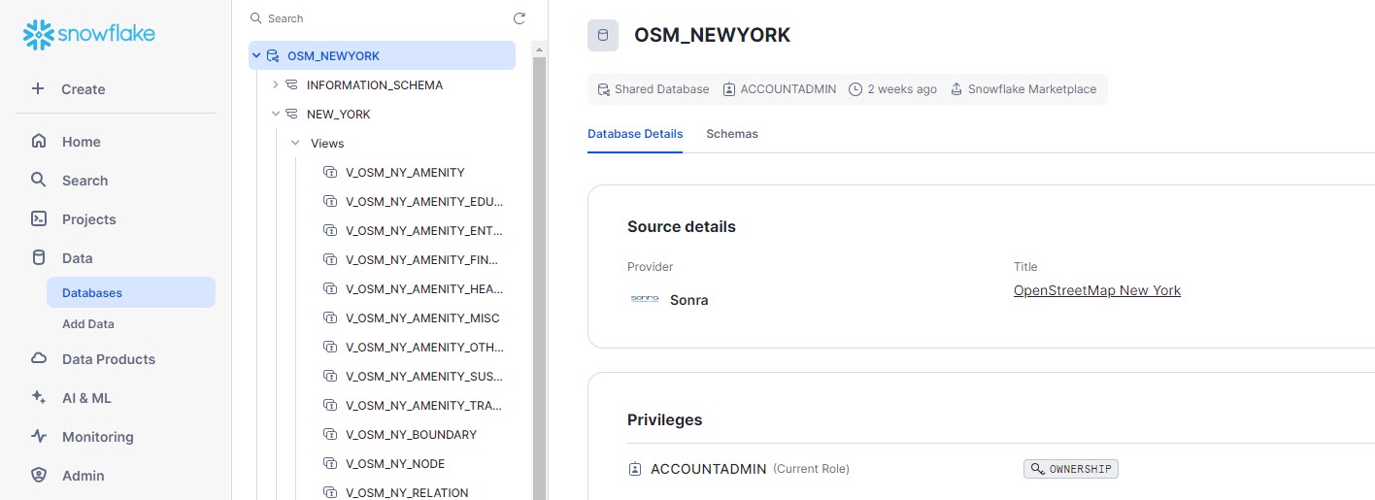Click the Monitoring pulse icon
The image size is (1375, 500).
pos(39,436)
